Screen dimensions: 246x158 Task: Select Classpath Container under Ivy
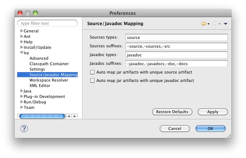[49, 64]
